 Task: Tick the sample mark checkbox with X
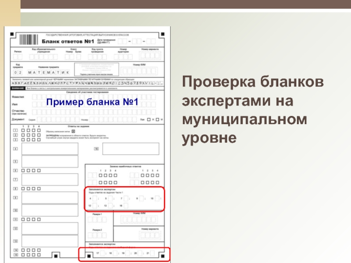tap(73, 131)
